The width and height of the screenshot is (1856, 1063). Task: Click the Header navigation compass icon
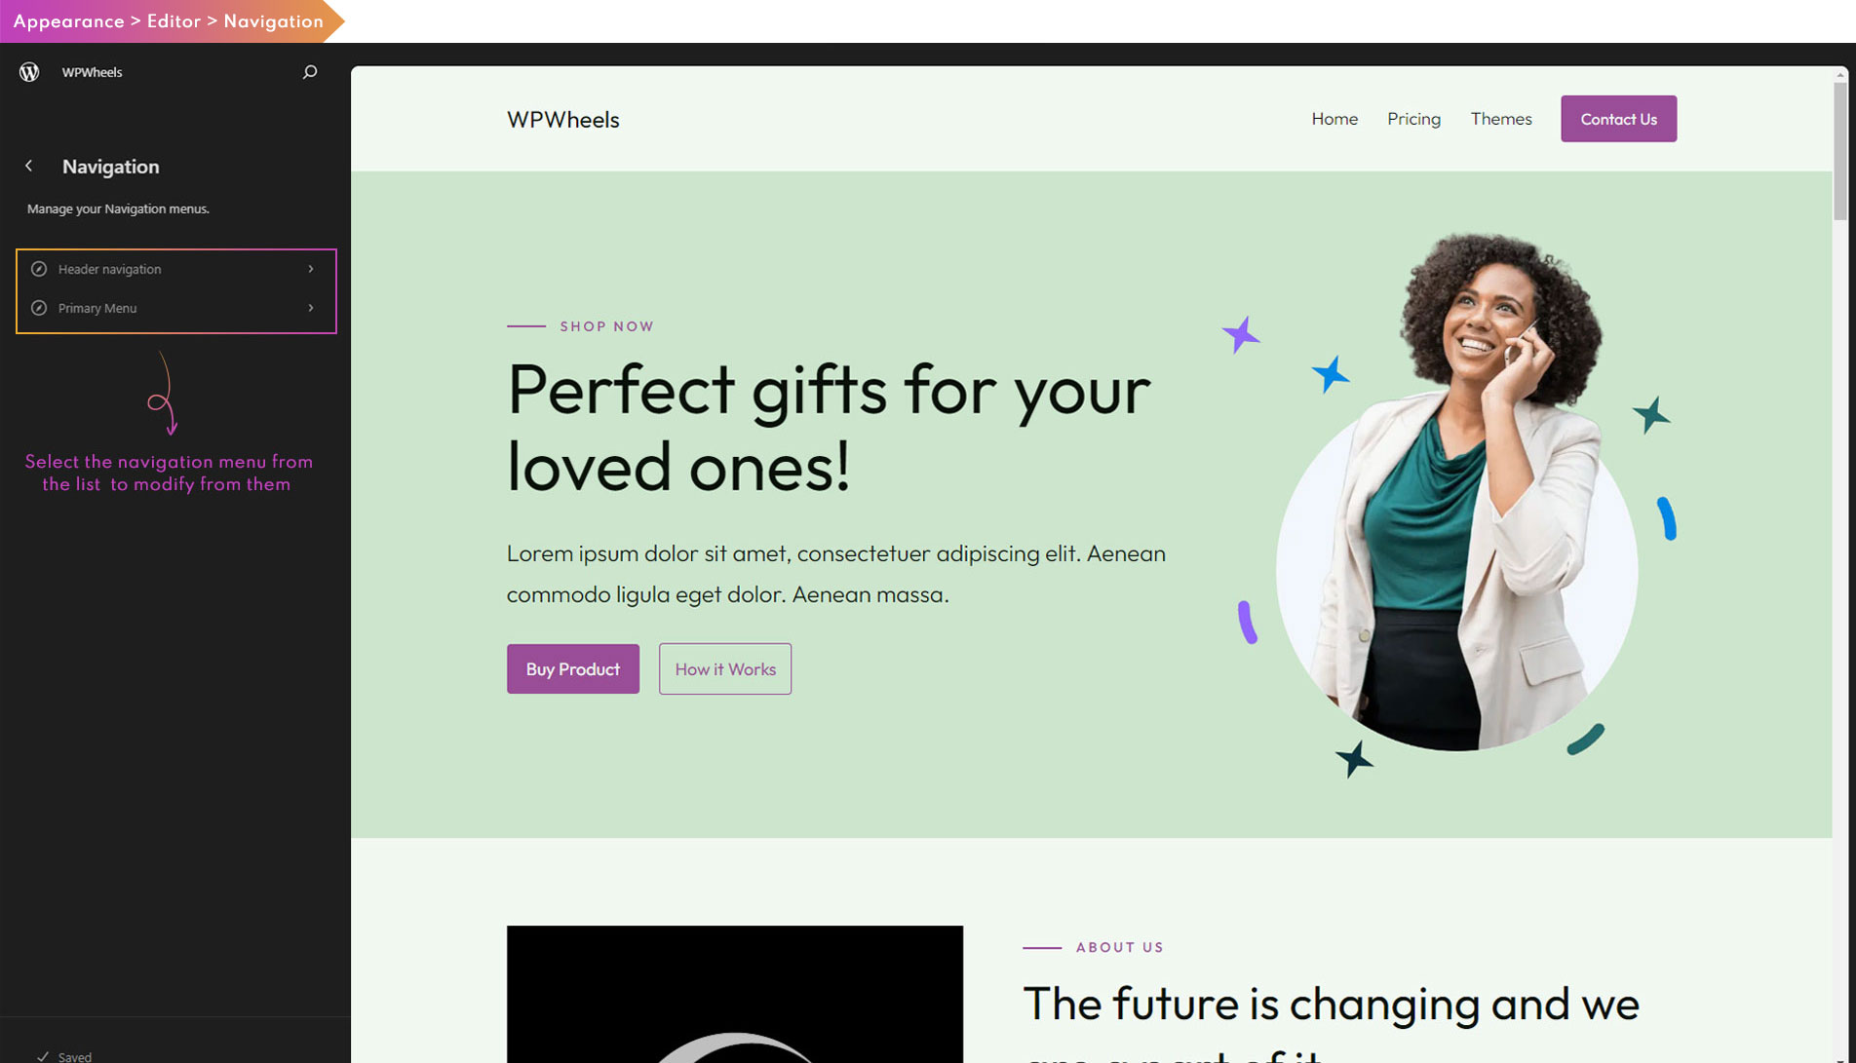(x=39, y=269)
